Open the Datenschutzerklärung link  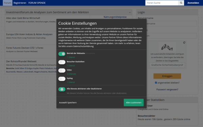pyautogui.click(x=83, y=46)
